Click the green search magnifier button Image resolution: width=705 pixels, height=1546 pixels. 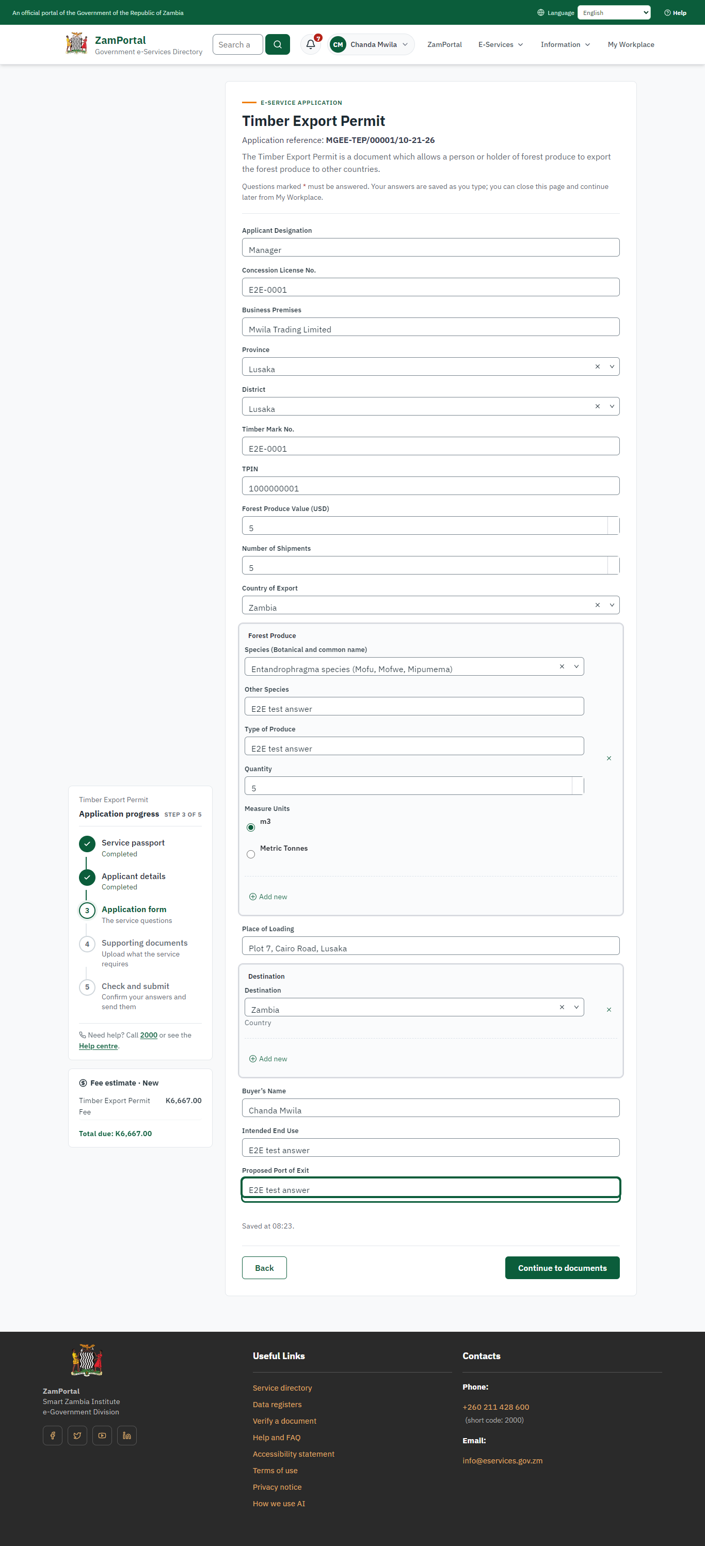pos(277,44)
